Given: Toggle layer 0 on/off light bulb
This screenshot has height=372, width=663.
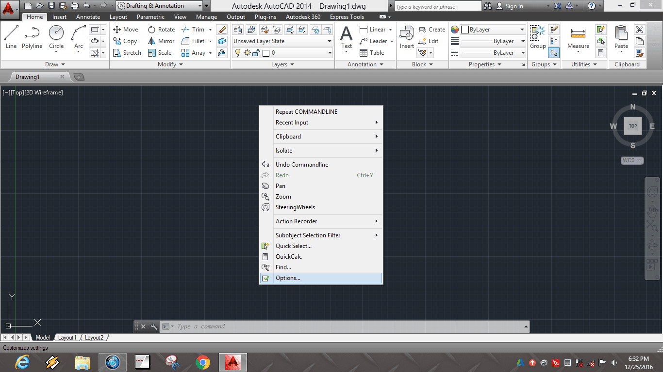Looking at the screenshot, I should [x=238, y=53].
